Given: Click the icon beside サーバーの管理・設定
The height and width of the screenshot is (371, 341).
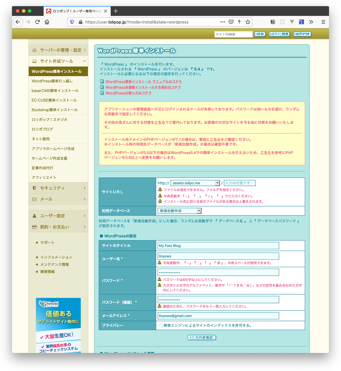Looking at the screenshot, I should pyautogui.click(x=34, y=50).
